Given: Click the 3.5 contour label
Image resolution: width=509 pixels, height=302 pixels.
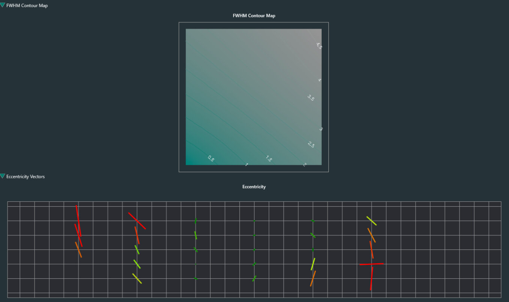Looking at the screenshot, I should pos(311,98).
